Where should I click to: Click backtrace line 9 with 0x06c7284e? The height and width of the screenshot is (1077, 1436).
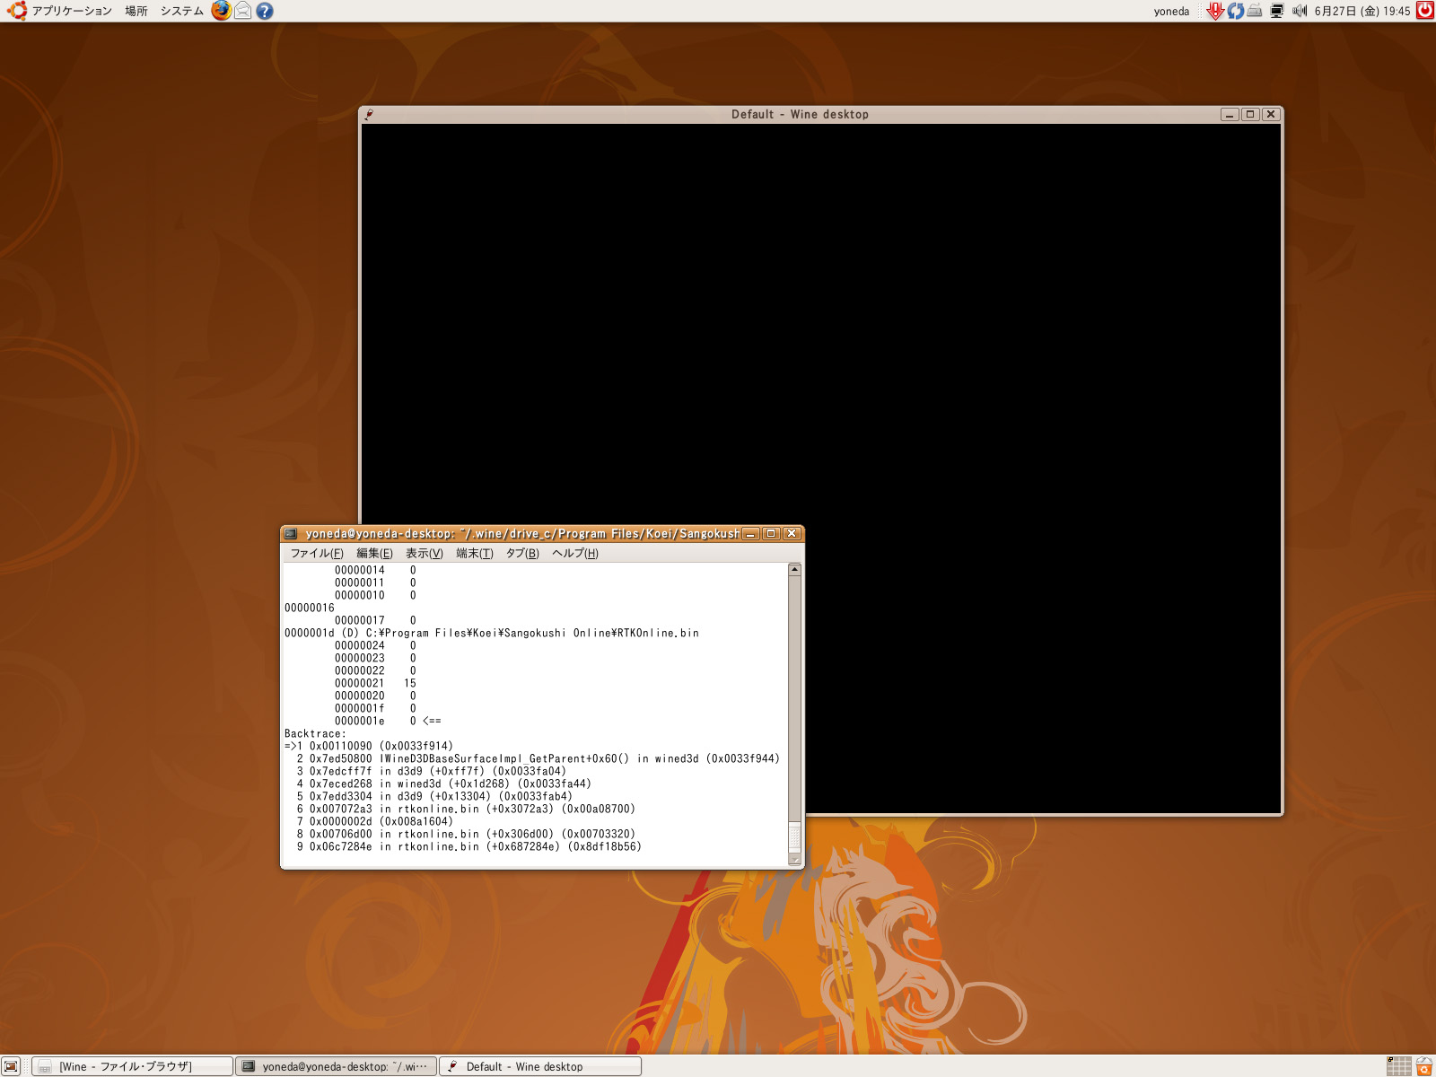coord(469,846)
